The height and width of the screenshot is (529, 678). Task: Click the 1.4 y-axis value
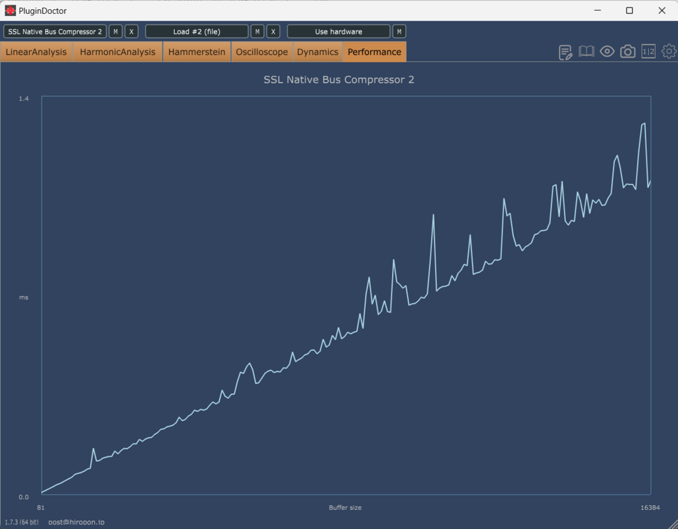click(x=24, y=99)
